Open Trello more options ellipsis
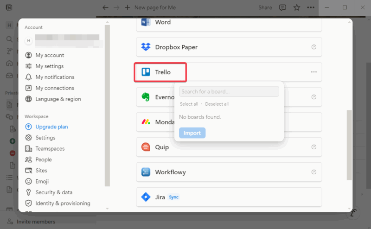371x229 pixels. point(314,72)
